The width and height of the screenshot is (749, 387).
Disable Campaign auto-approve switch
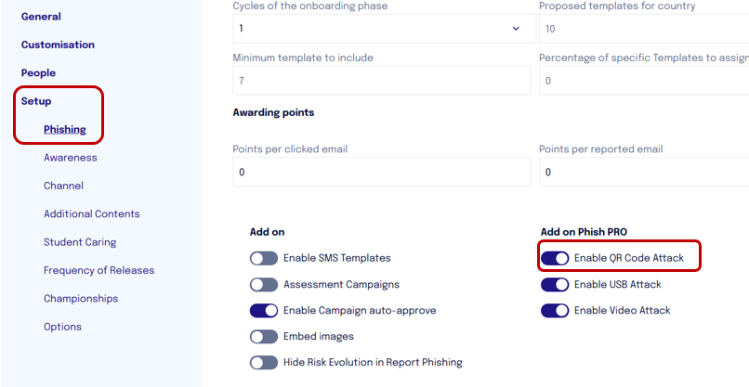point(264,311)
